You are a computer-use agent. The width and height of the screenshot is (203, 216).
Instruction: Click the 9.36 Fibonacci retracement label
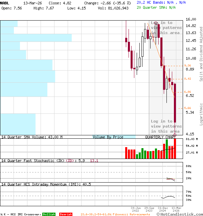point(187,65)
